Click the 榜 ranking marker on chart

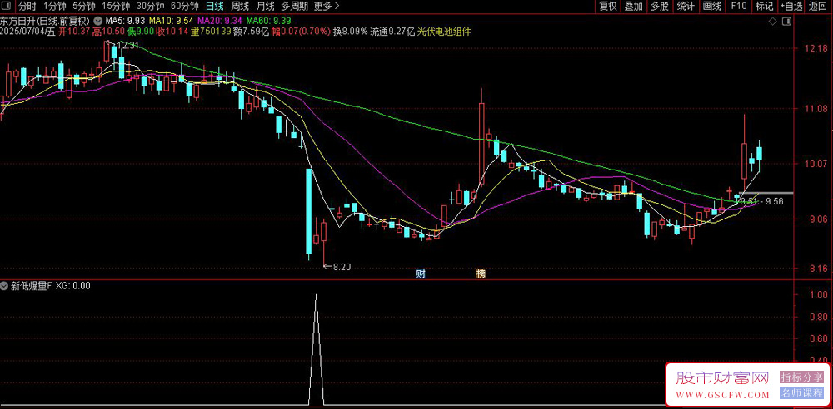(x=481, y=274)
